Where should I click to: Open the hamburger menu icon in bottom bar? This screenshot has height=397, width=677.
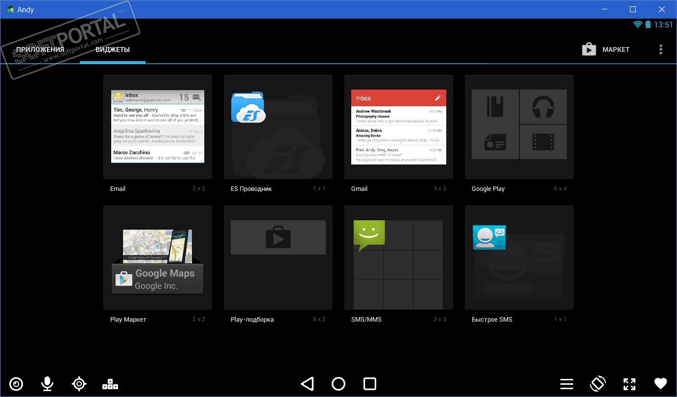tap(567, 384)
